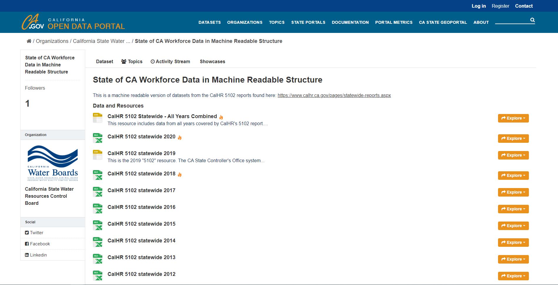Switch to the Topics tab
Screen dimensions: 558x285
[132, 61]
